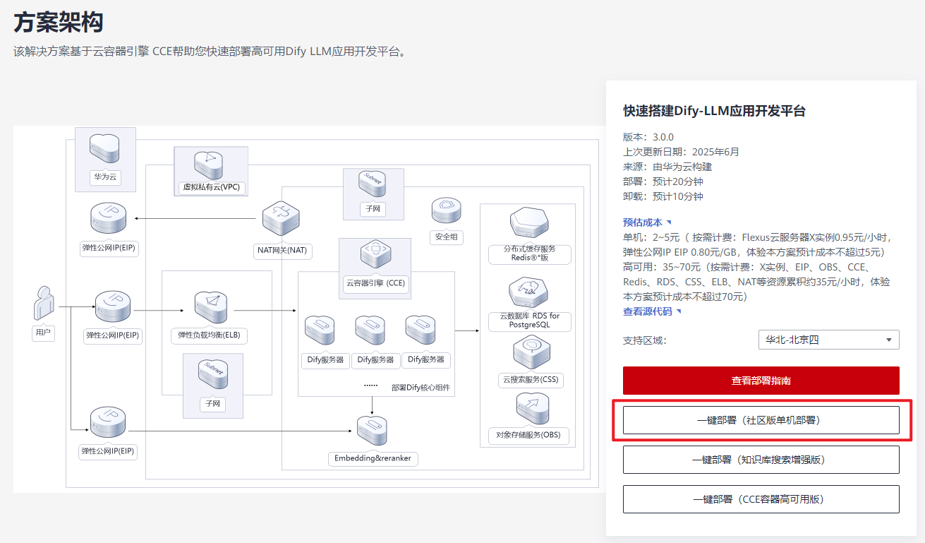
Task: Click 一键部署（知识库搜索增强版）button
Action: [761, 460]
